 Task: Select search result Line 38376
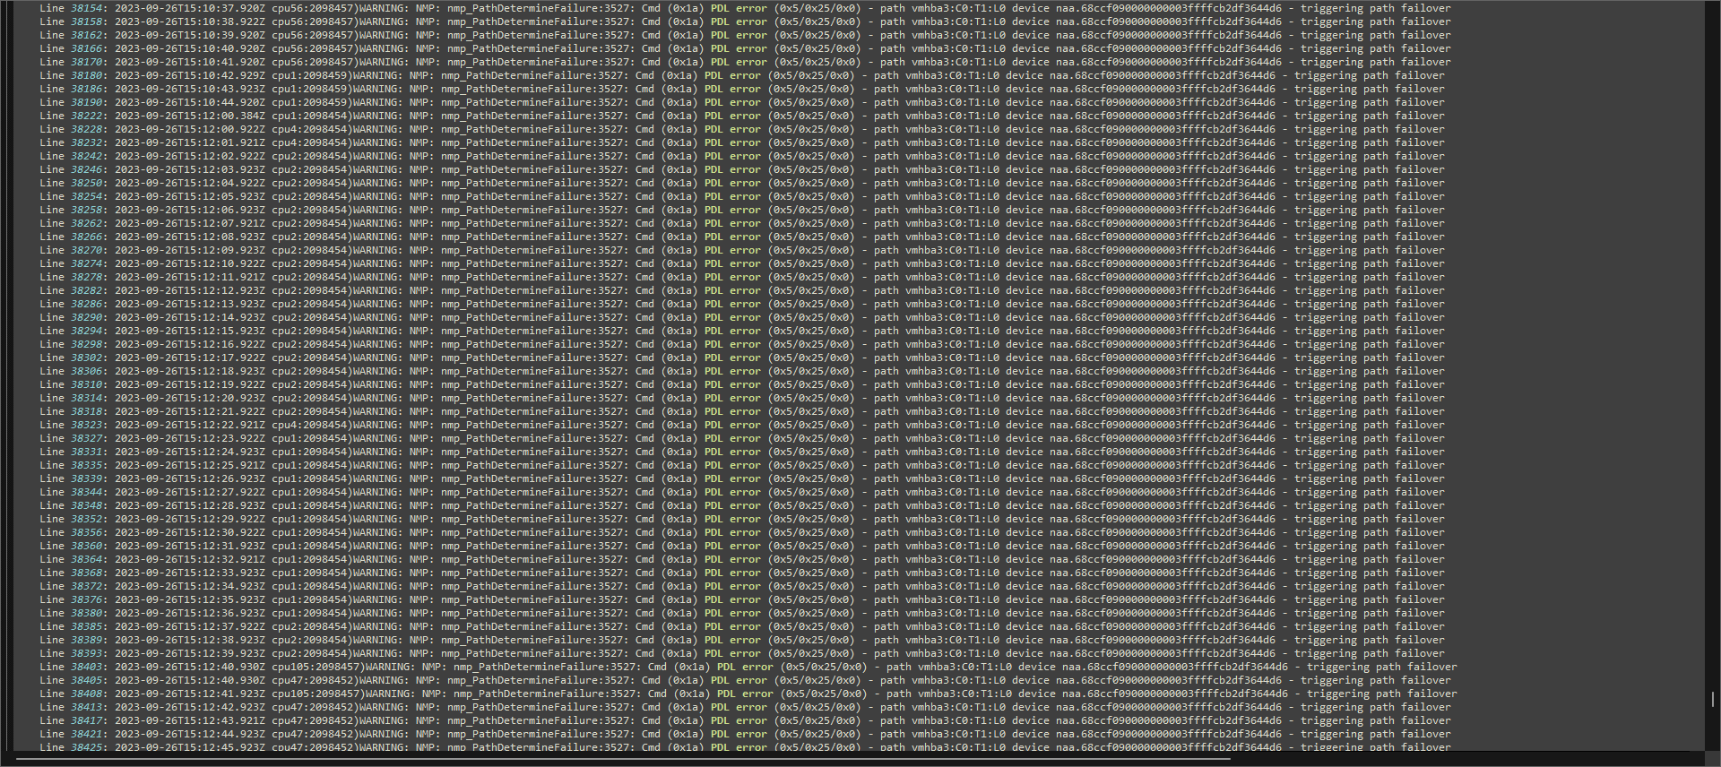(742, 599)
